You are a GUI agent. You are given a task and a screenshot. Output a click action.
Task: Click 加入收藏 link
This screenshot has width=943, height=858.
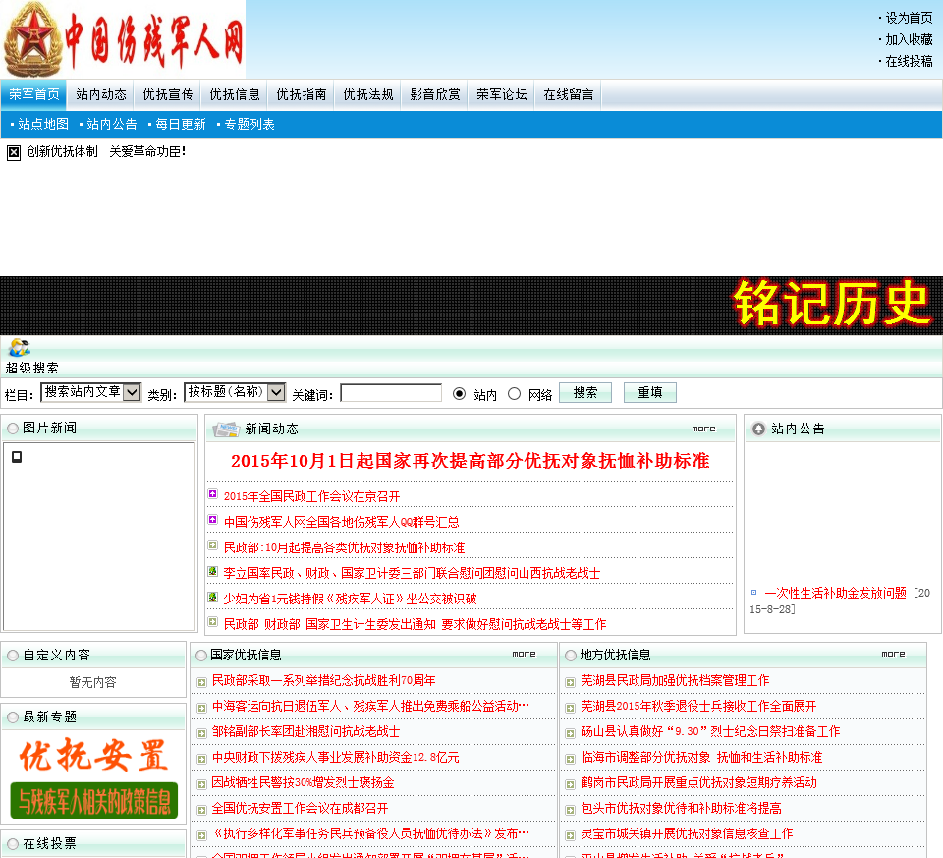(909, 39)
